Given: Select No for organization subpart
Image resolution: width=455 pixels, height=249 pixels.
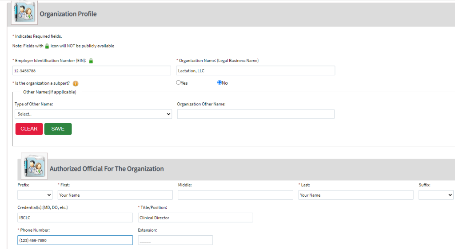Looking at the screenshot, I should tap(220, 82).
